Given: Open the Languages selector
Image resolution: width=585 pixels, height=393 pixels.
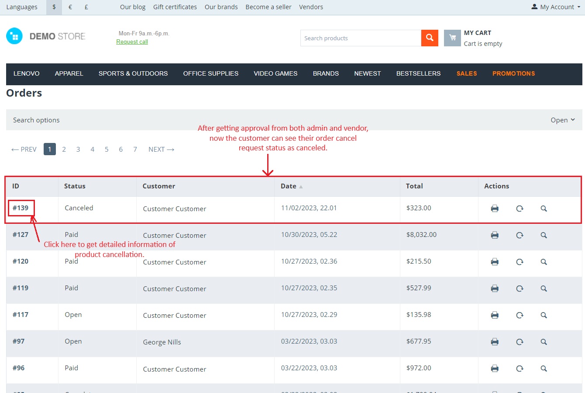Looking at the screenshot, I should click(x=22, y=7).
